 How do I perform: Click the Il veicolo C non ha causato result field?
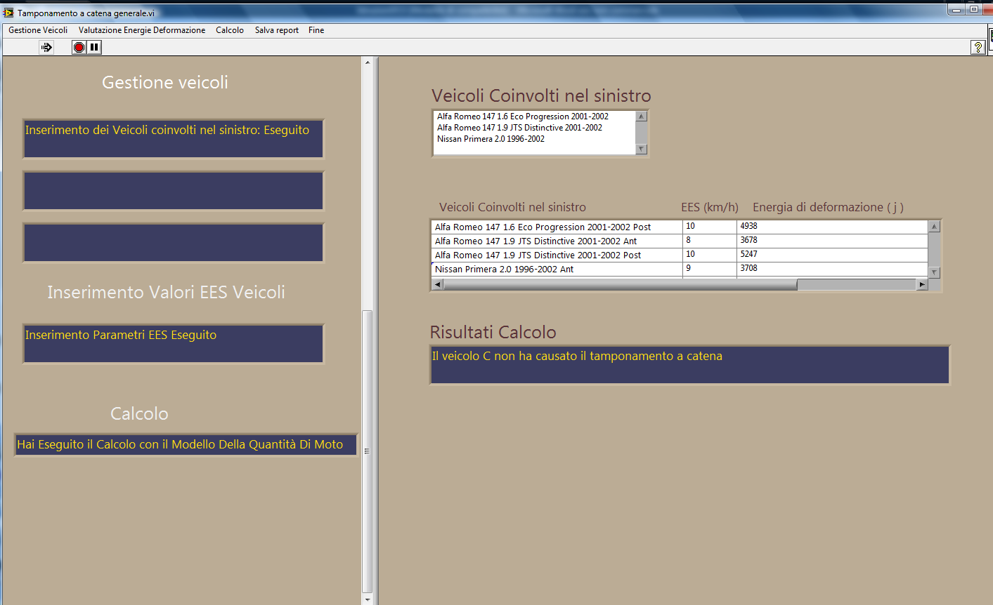(689, 365)
